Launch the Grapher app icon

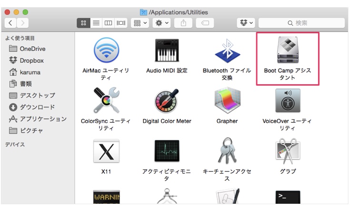point(227,100)
